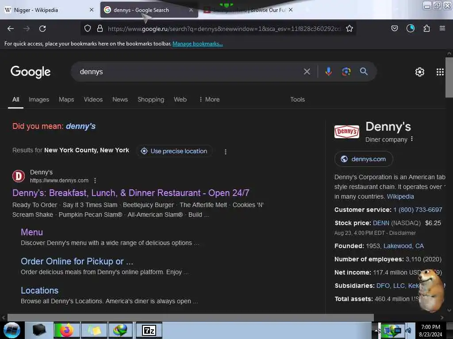
Task: Close the Wikipedia tab
Action: [x=92, y=10]
